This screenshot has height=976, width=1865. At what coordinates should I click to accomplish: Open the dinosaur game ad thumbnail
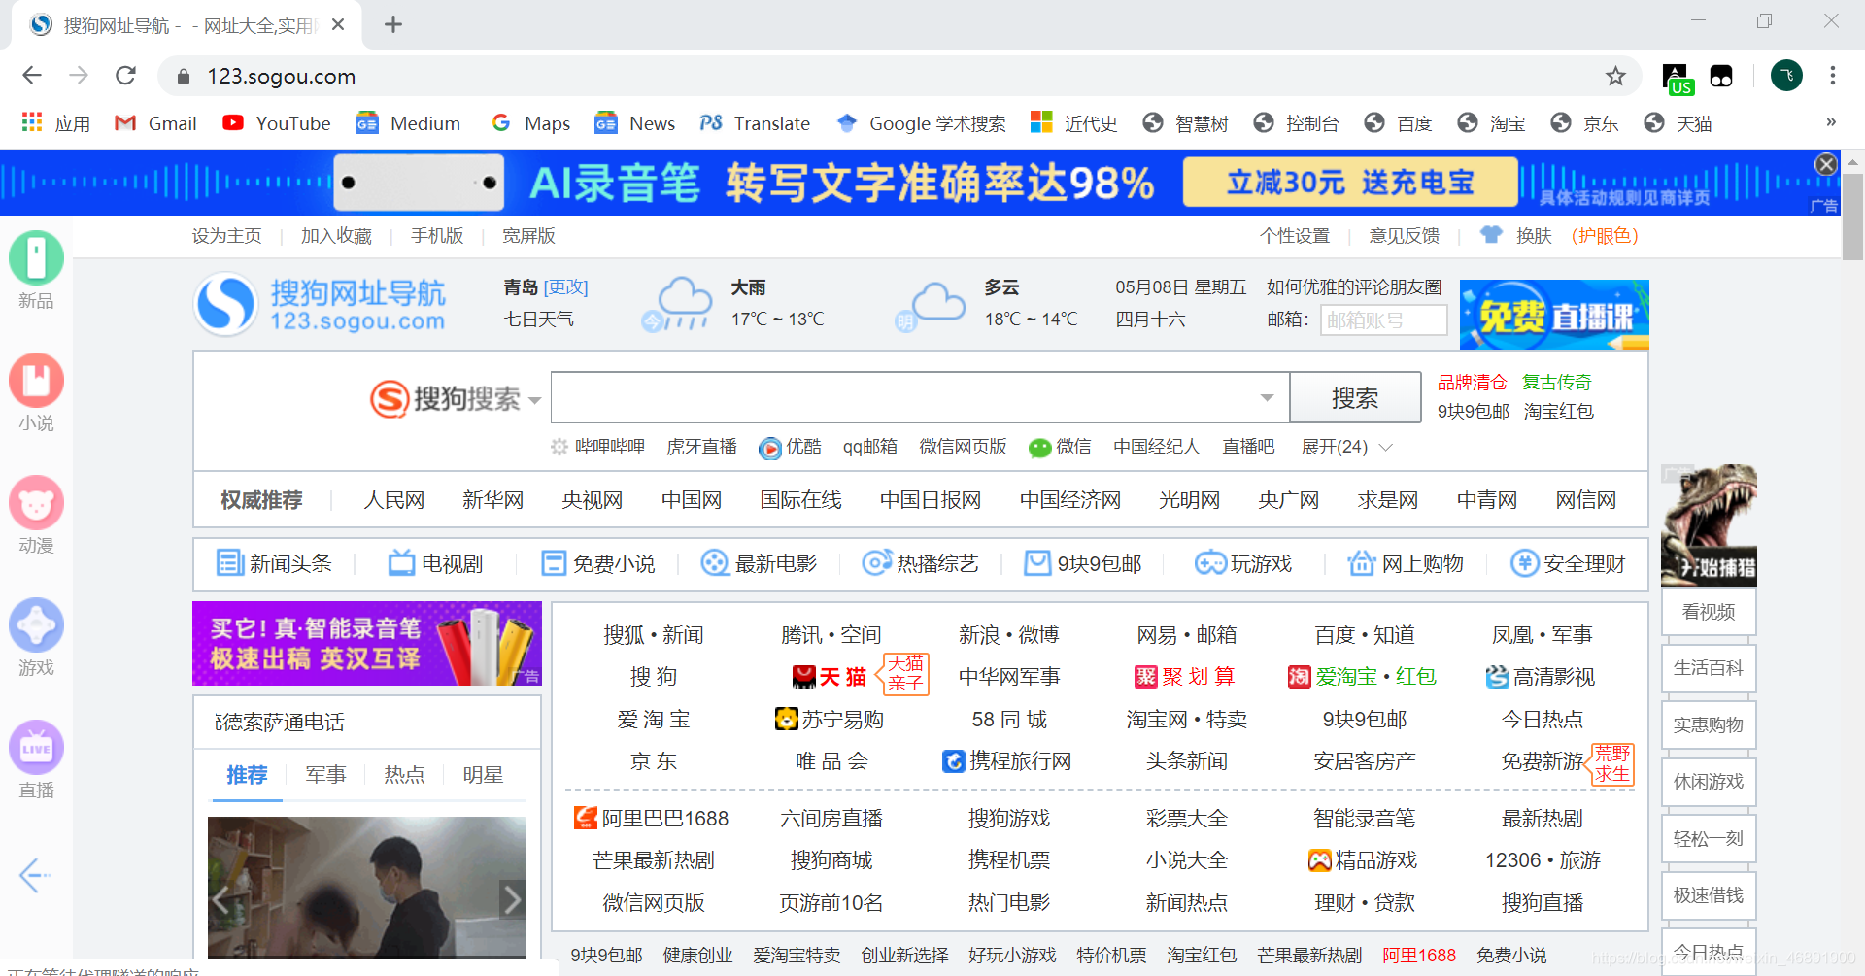point(1709,525)
